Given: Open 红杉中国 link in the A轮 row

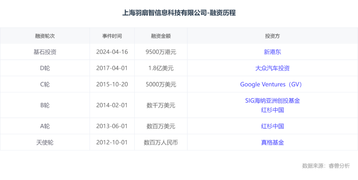Looking at the screenshot, I should click(x=272, y=126).
